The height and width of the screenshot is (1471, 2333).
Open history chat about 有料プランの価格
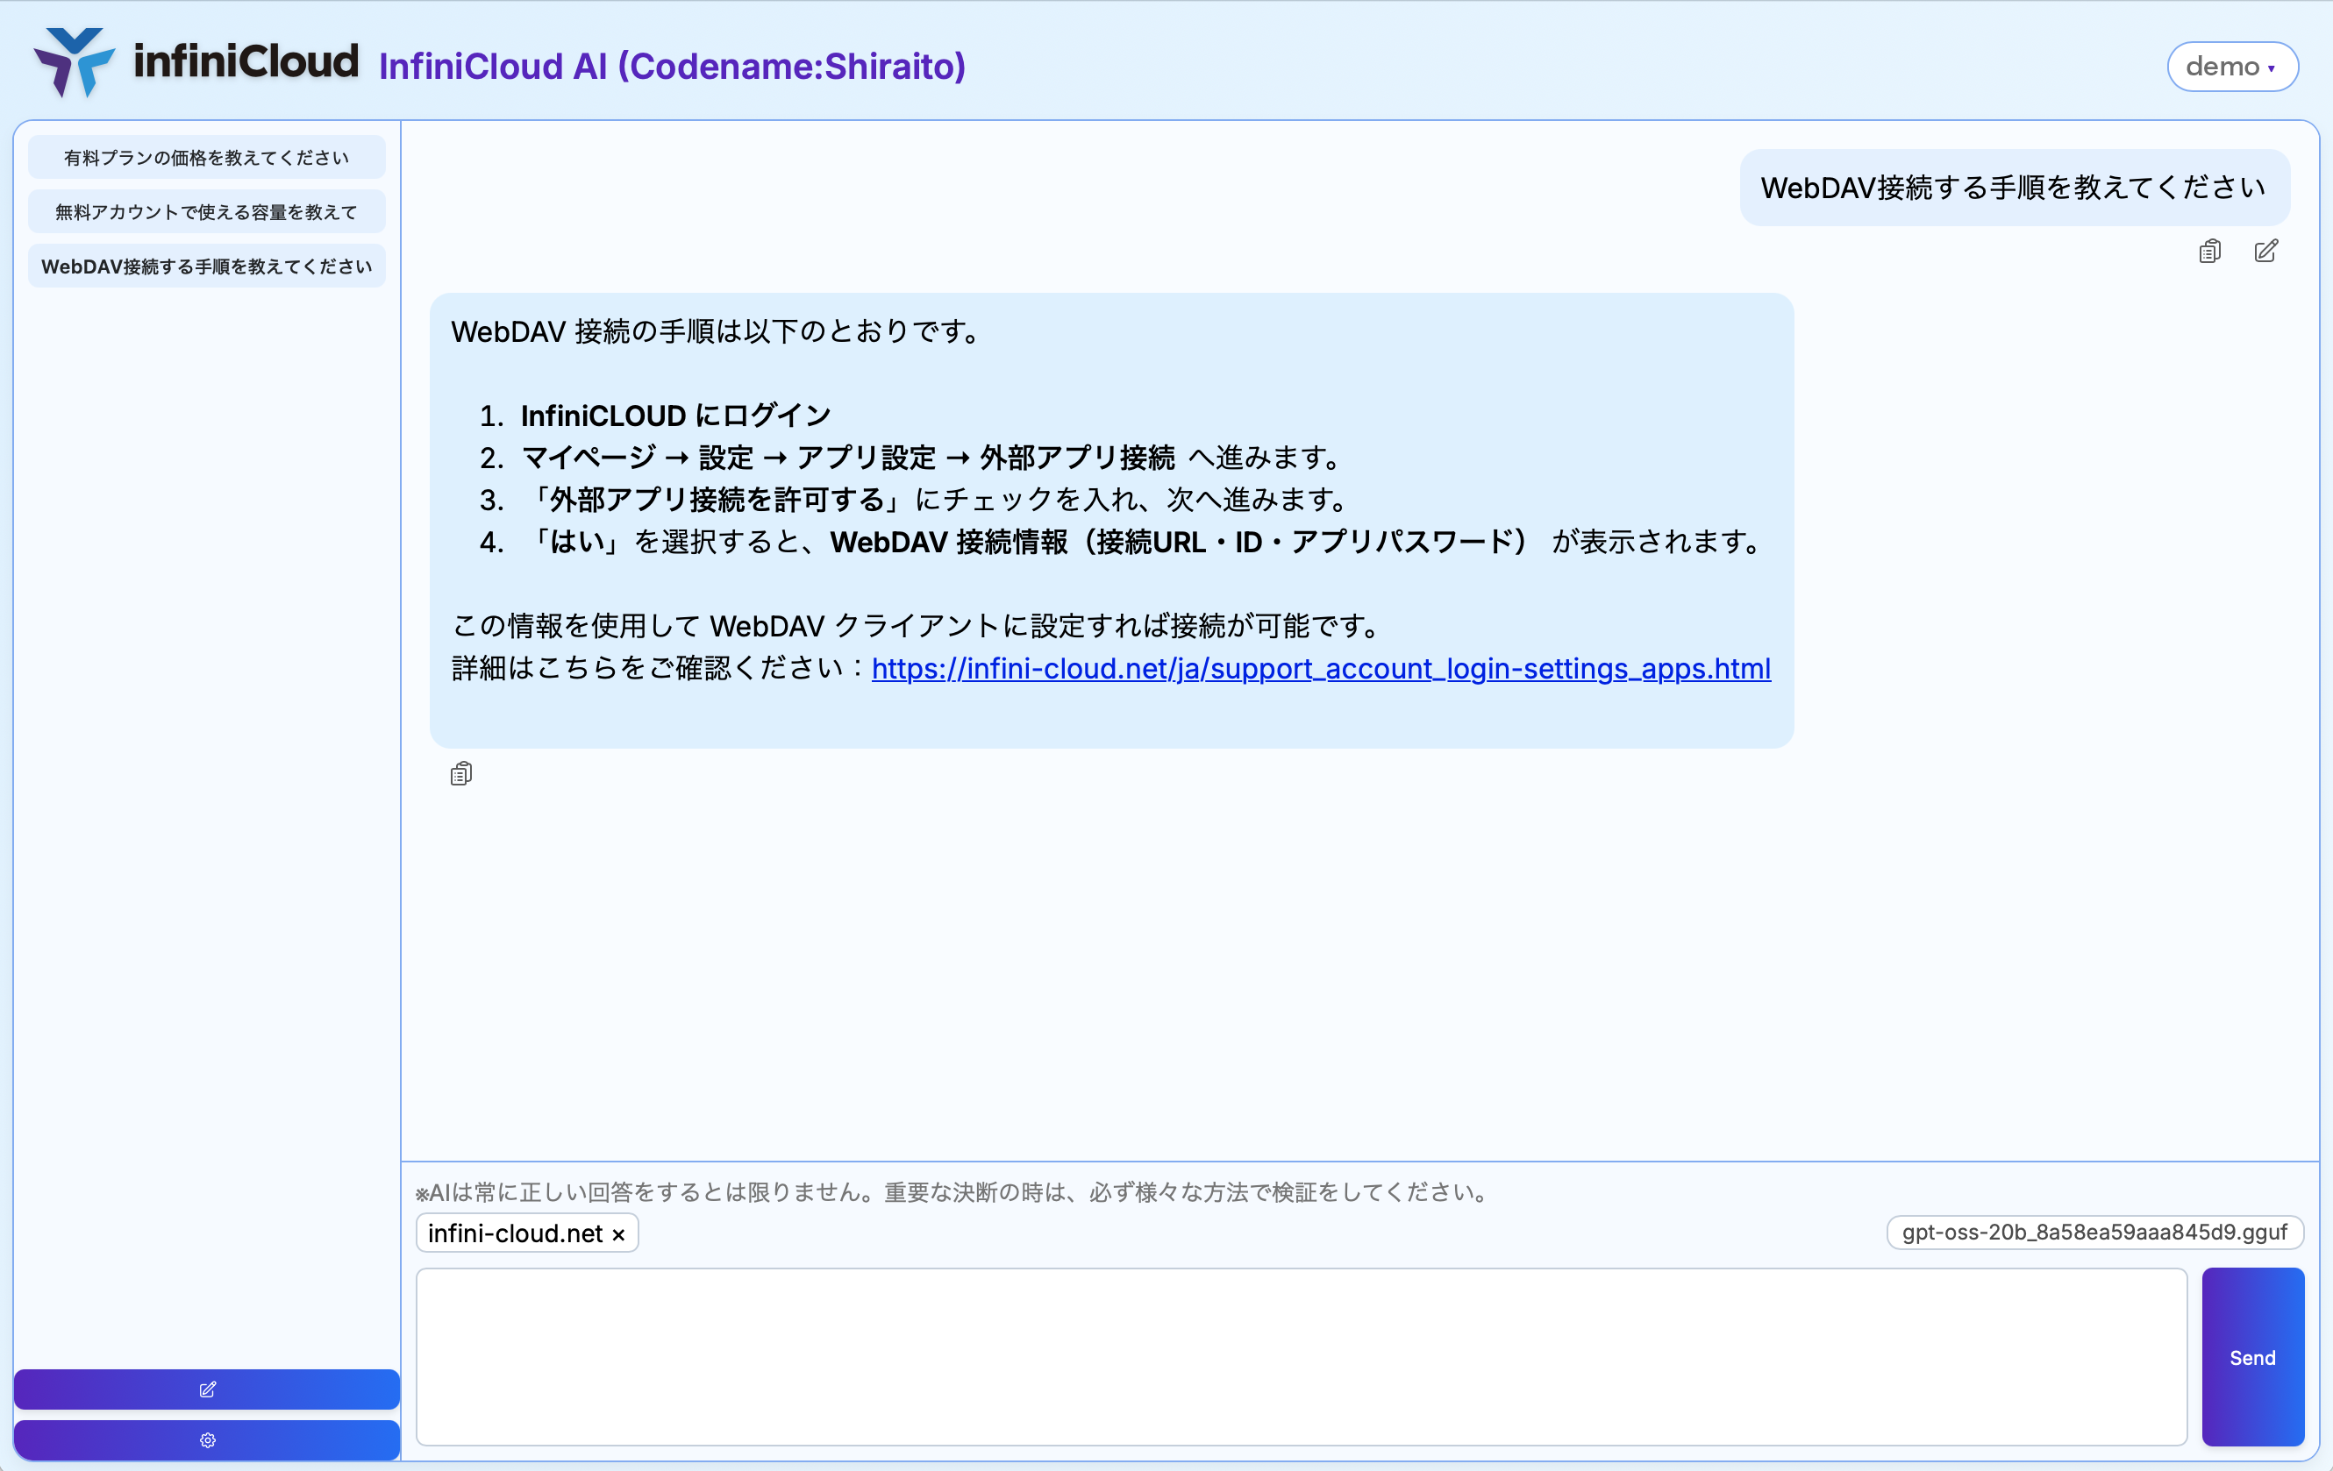206,158
